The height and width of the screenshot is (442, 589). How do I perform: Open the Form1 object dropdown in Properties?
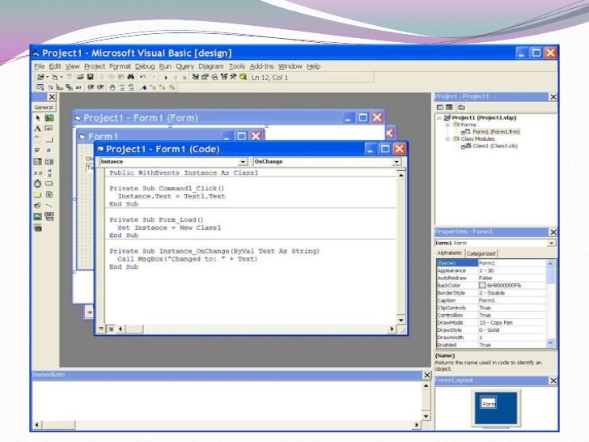[x=551, y=243]
